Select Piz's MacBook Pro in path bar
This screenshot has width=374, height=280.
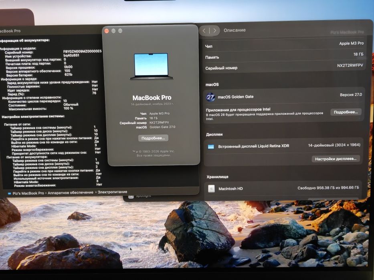(x=28, y=193)
